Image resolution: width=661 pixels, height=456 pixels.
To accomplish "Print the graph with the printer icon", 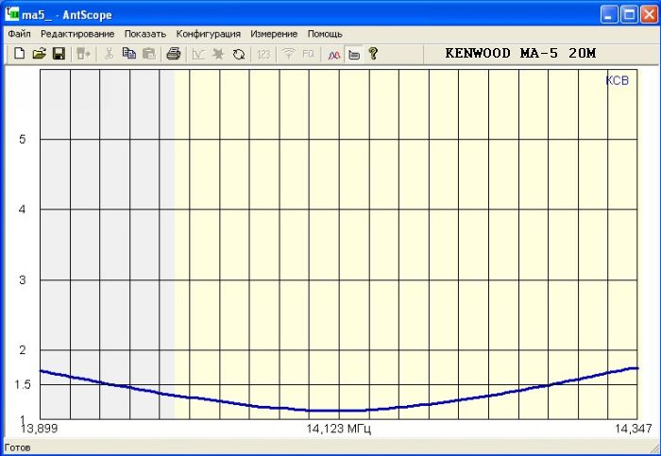I will pyautogui.click(x=173, y=54).
